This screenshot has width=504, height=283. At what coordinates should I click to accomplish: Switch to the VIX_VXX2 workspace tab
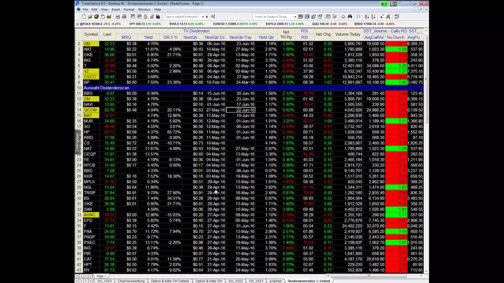point(235,281)
